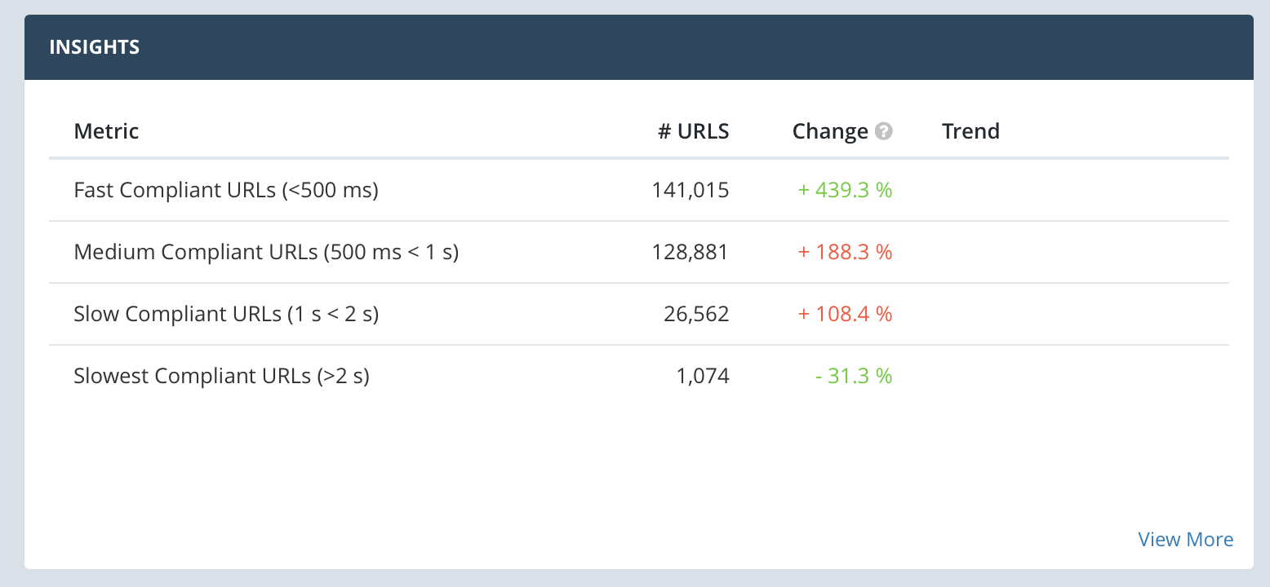Click the 26,562 URL count value

click(696, 314)
